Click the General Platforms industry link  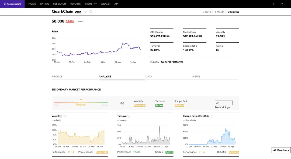pyautogui.click(x=172, y=62)
